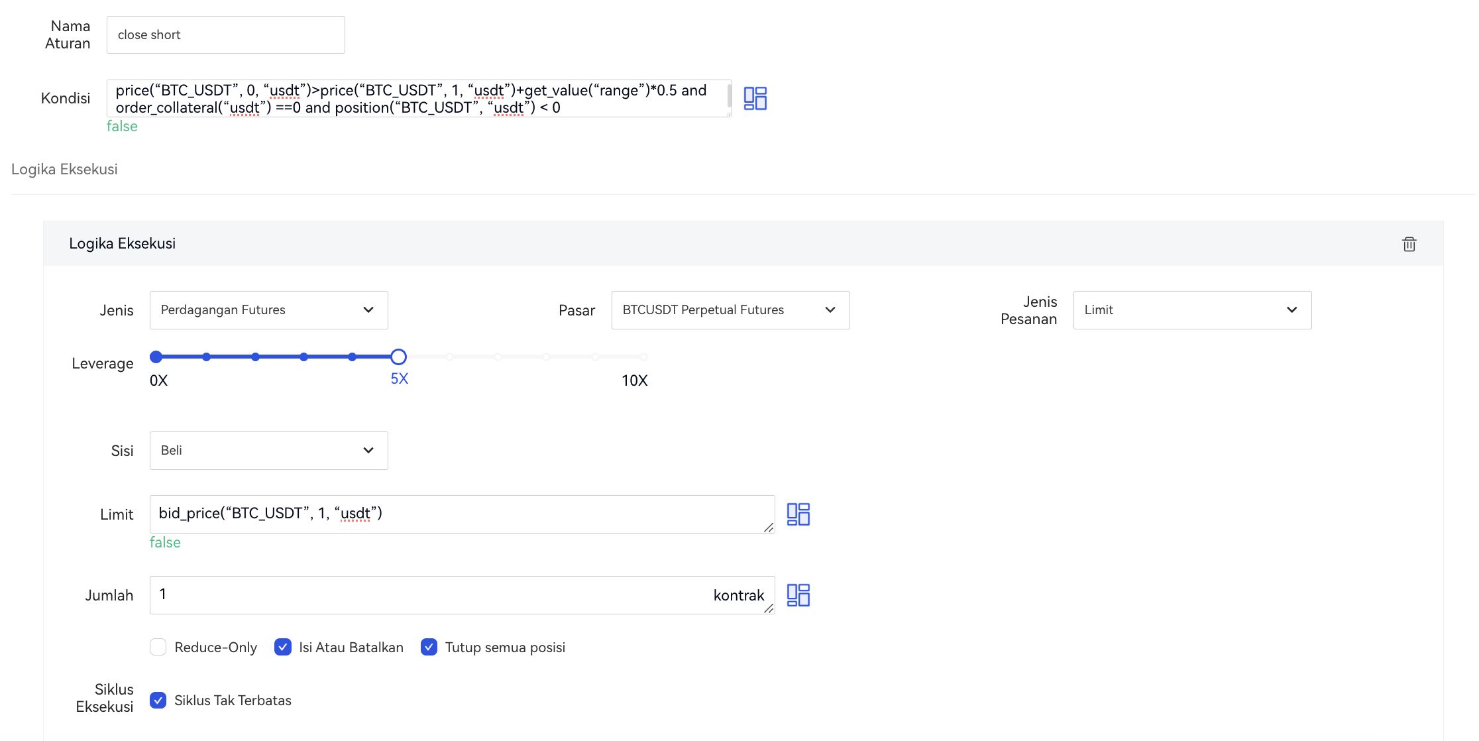This screenshot has height=741, width=1479.
Task: Click the Jumlah kontrak amount field
Action: click(x=431, y=595)
